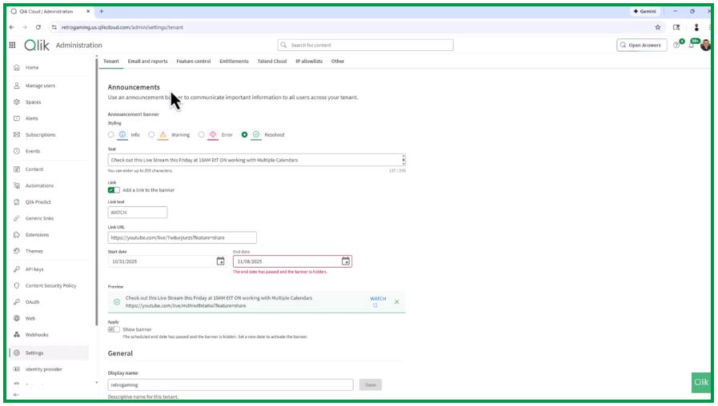718x406 pixels.
Task: Switch to Talend Cloud tab
Action: (272, 62)
